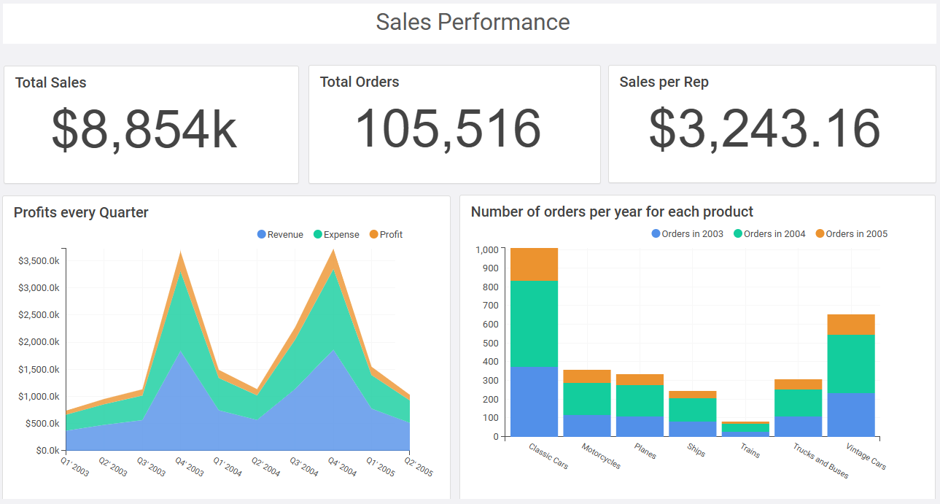Click the Total Sales value $8,854k

144,130
